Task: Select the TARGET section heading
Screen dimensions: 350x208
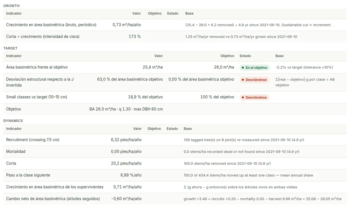Action: click(10, 48)
